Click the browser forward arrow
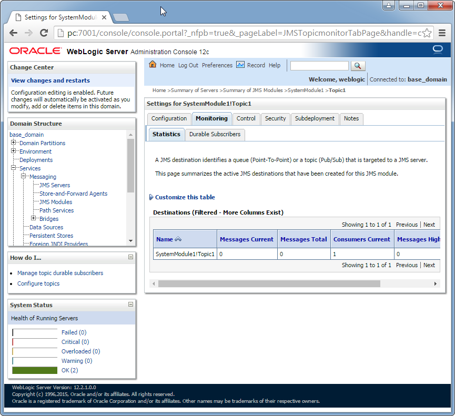The height and width of the screenshot is (416, 455). pyautogui.click(x=28, y=33)
